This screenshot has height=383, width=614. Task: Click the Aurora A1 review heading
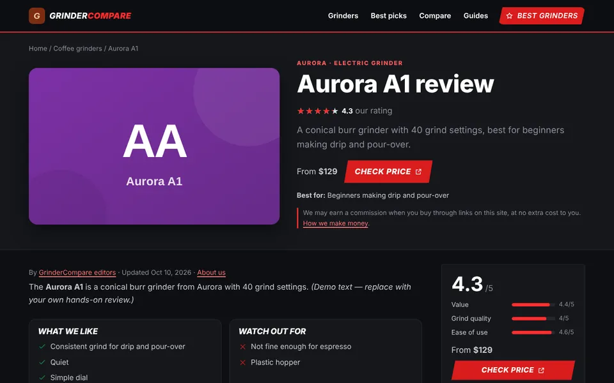point(395,84)
